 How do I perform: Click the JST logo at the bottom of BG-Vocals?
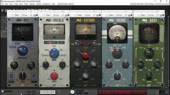click(54, 85)
